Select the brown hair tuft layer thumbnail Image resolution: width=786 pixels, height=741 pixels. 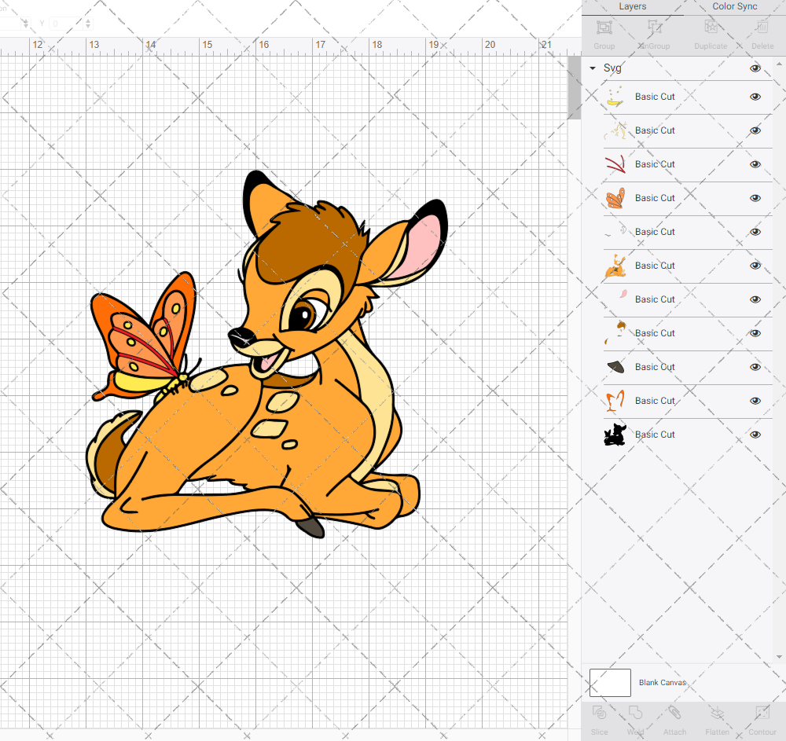(x=615, y=333)
